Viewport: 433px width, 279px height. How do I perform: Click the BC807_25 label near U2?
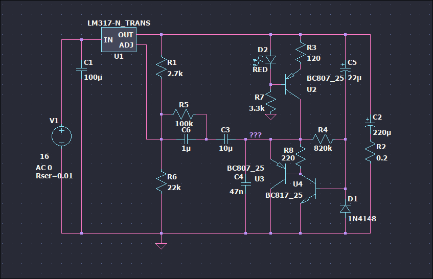325,78
